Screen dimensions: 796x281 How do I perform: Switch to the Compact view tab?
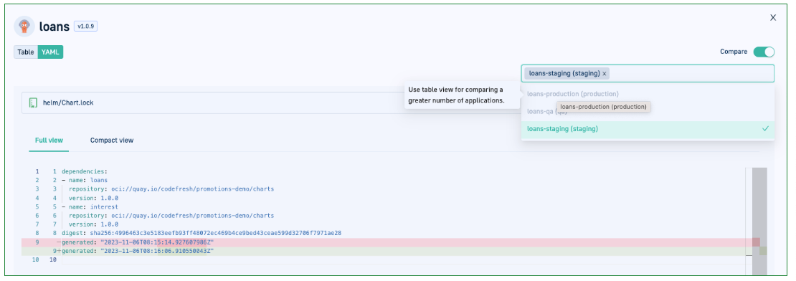[112, 140]
